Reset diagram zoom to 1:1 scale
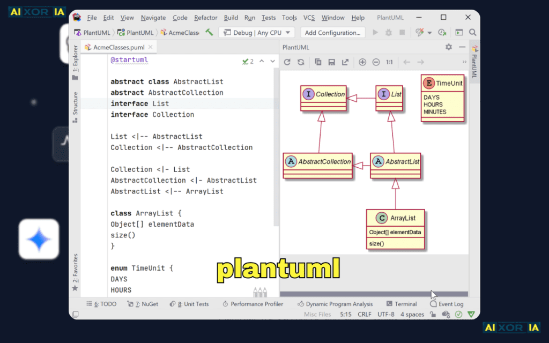Screen dimensions: 549x343 [390, 62]
